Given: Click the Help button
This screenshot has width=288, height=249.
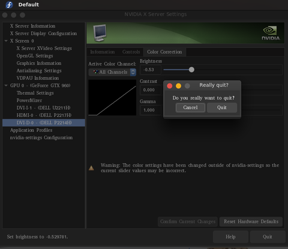Looking at the screenshot, I should pyautogui.click(x=230, y=237).
